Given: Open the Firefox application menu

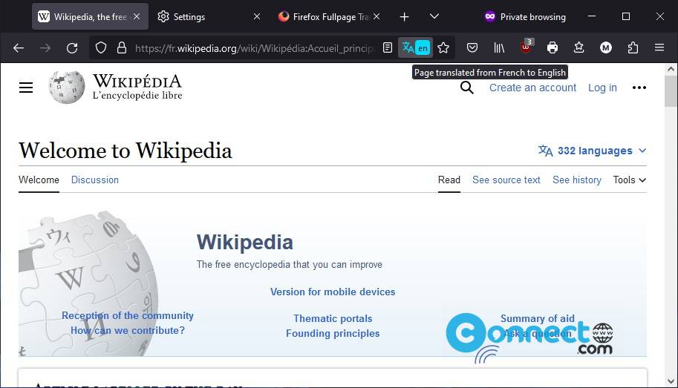Looking at the screenshot, I should click(659, 47).
